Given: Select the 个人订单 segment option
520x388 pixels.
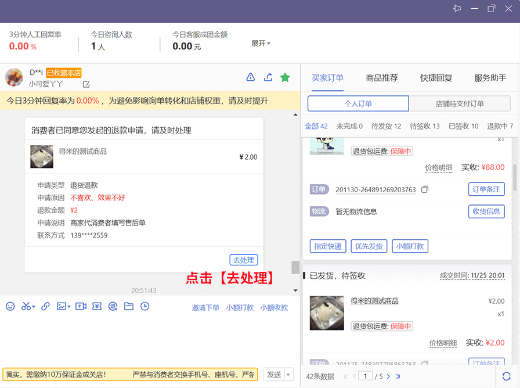Looking at the screenshot, I should (358, 104).
